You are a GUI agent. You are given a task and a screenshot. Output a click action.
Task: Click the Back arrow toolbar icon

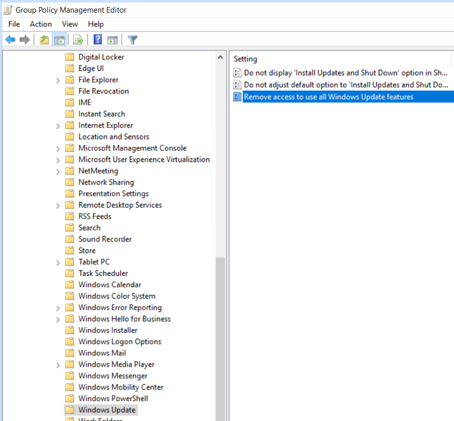click(10, 40)
